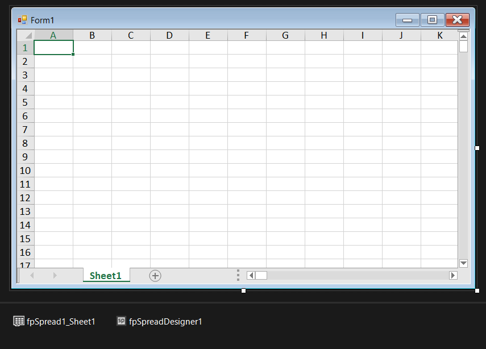The height and width of the screenshot is (349, 486).
Task: Click horizontal scrollbar left arrow
Action: [251, 275]
